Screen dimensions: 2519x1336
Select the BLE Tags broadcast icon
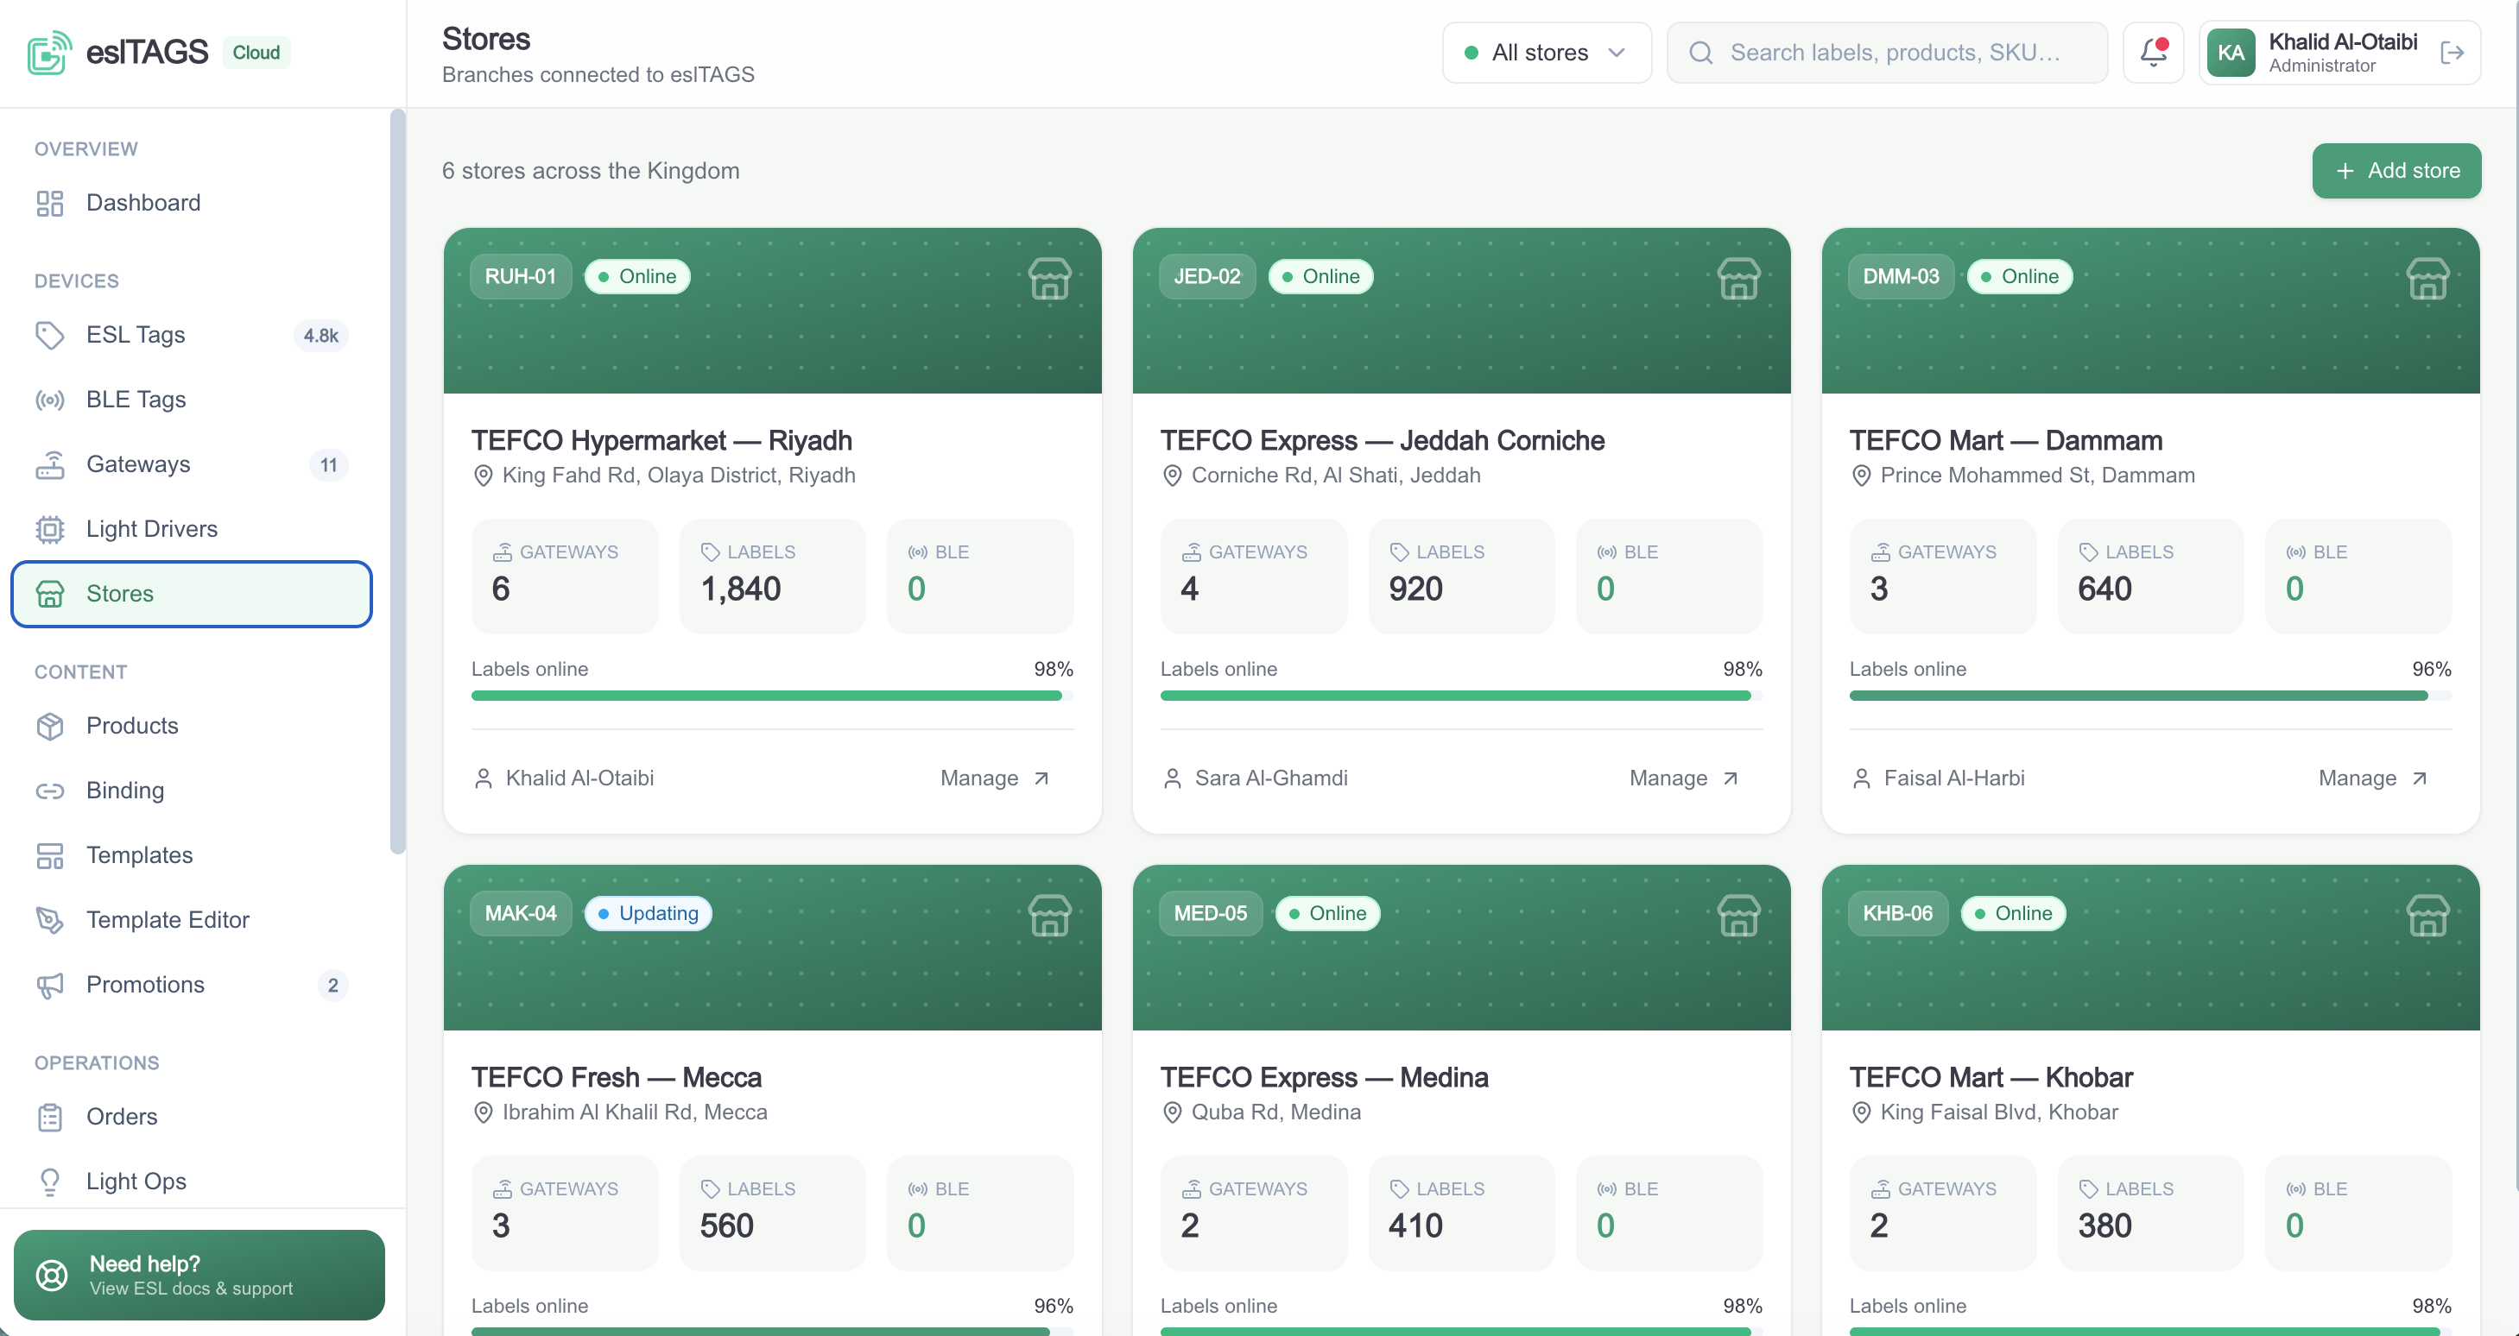50,400
